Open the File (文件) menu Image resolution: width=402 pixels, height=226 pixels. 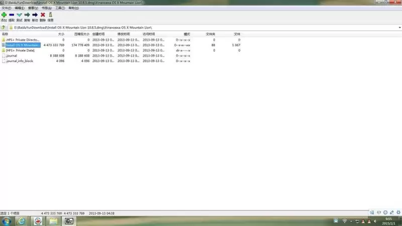click(6, 8)
